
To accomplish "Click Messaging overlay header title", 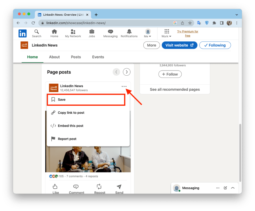I will tap(191, 188).
